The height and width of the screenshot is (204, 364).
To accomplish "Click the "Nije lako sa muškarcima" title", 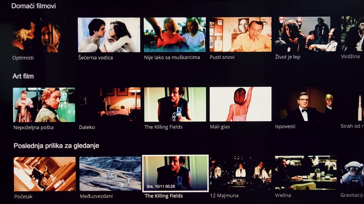I will (x=172, y=58).
